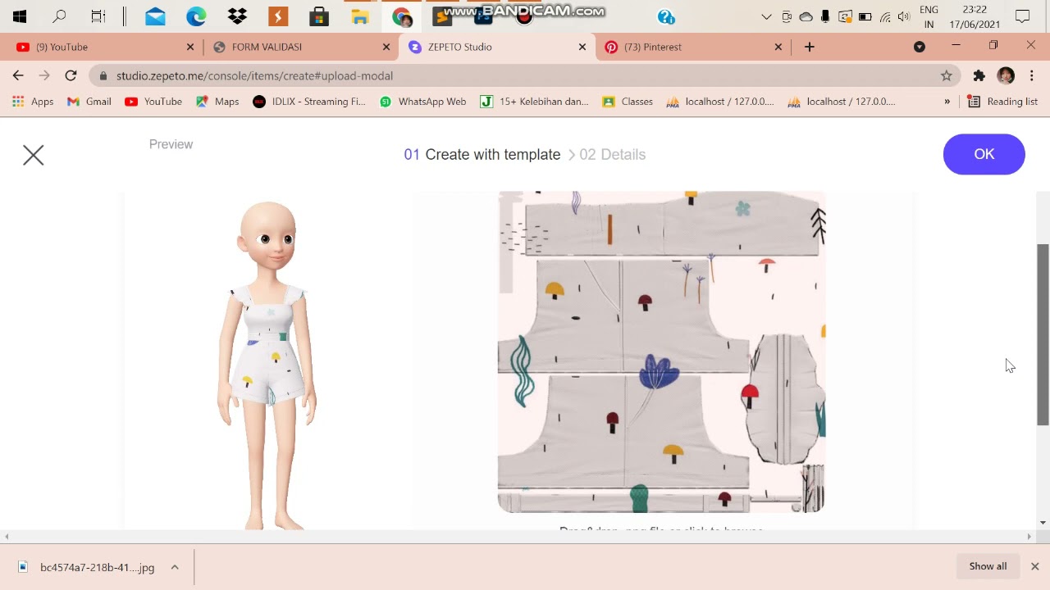Go forward to the next page
Image resolution: width=1050 pixels, height=590 pixels.
(x=44, y=75)
